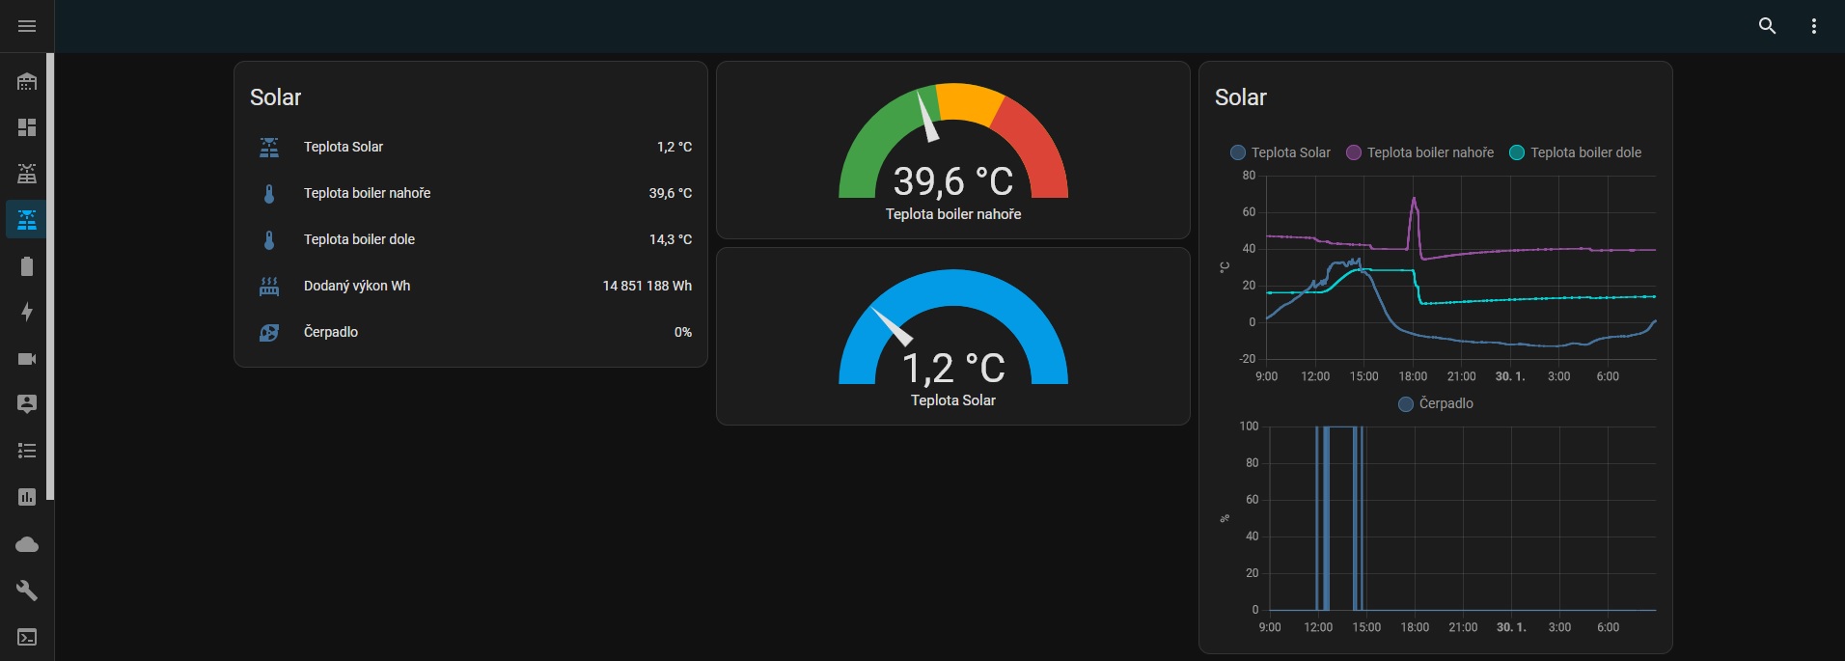The width and height of the screenshot is (1845, 661).
Task: Open the terminal icon in sidebar
Action: 27,637
